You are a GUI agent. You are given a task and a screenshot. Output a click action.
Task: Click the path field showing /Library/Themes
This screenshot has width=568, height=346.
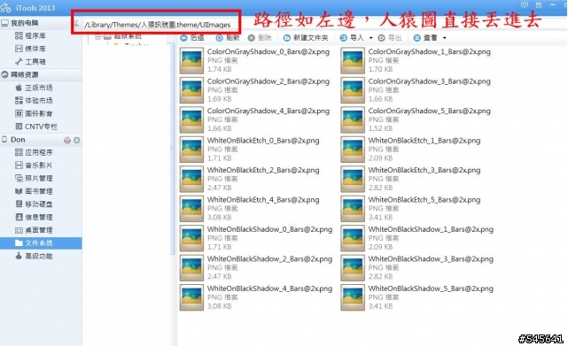point(157,25)
